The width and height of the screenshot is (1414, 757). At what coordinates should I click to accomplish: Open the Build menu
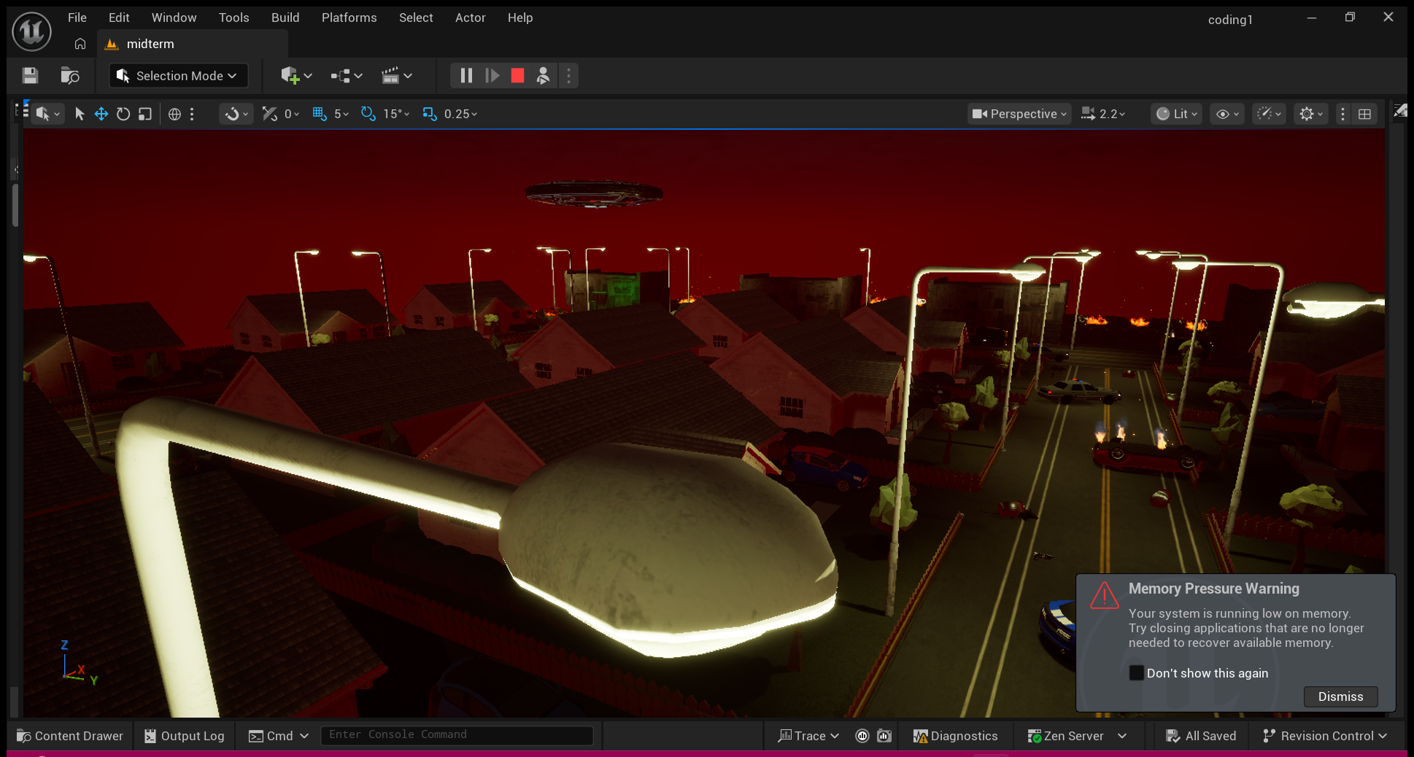pos(285,18)
